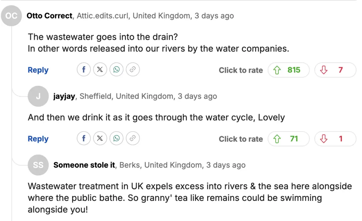Viewport: 362px width, 221px height.
Task: Upvote jayjay's comment with 71 votes
Action: tap(288, 139)
